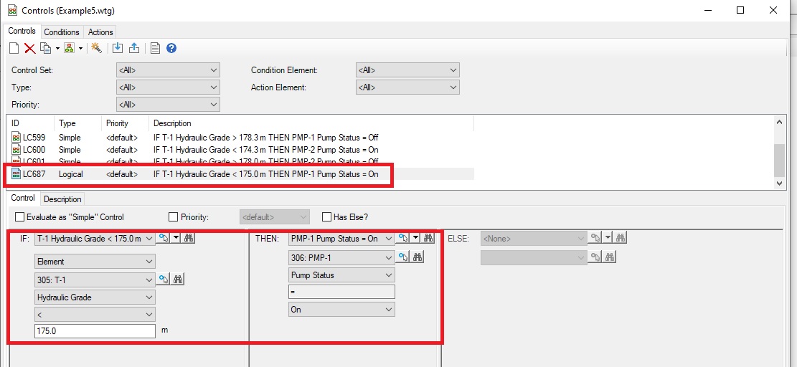This screenshot has height=367, width=797.
Task: Click the Import controls toolbar icon
Action: tap(118, 49)
